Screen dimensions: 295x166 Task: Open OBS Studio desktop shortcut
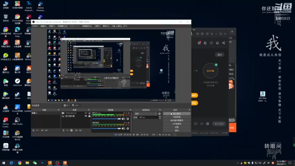17,121
